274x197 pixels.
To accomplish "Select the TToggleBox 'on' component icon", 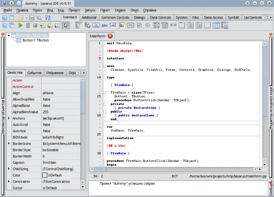I will coord(130,25).
